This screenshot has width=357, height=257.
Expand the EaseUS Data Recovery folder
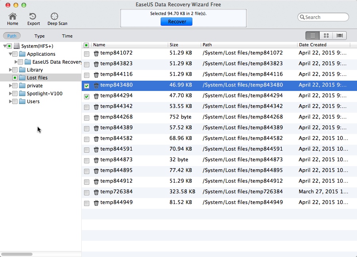[x=16, y=62]
